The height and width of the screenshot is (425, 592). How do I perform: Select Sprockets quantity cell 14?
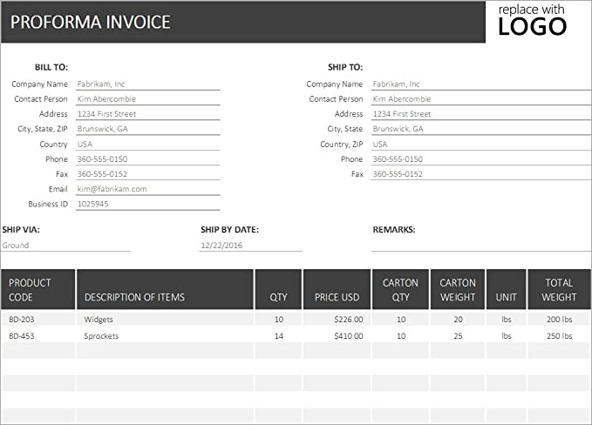pos(278,335)
